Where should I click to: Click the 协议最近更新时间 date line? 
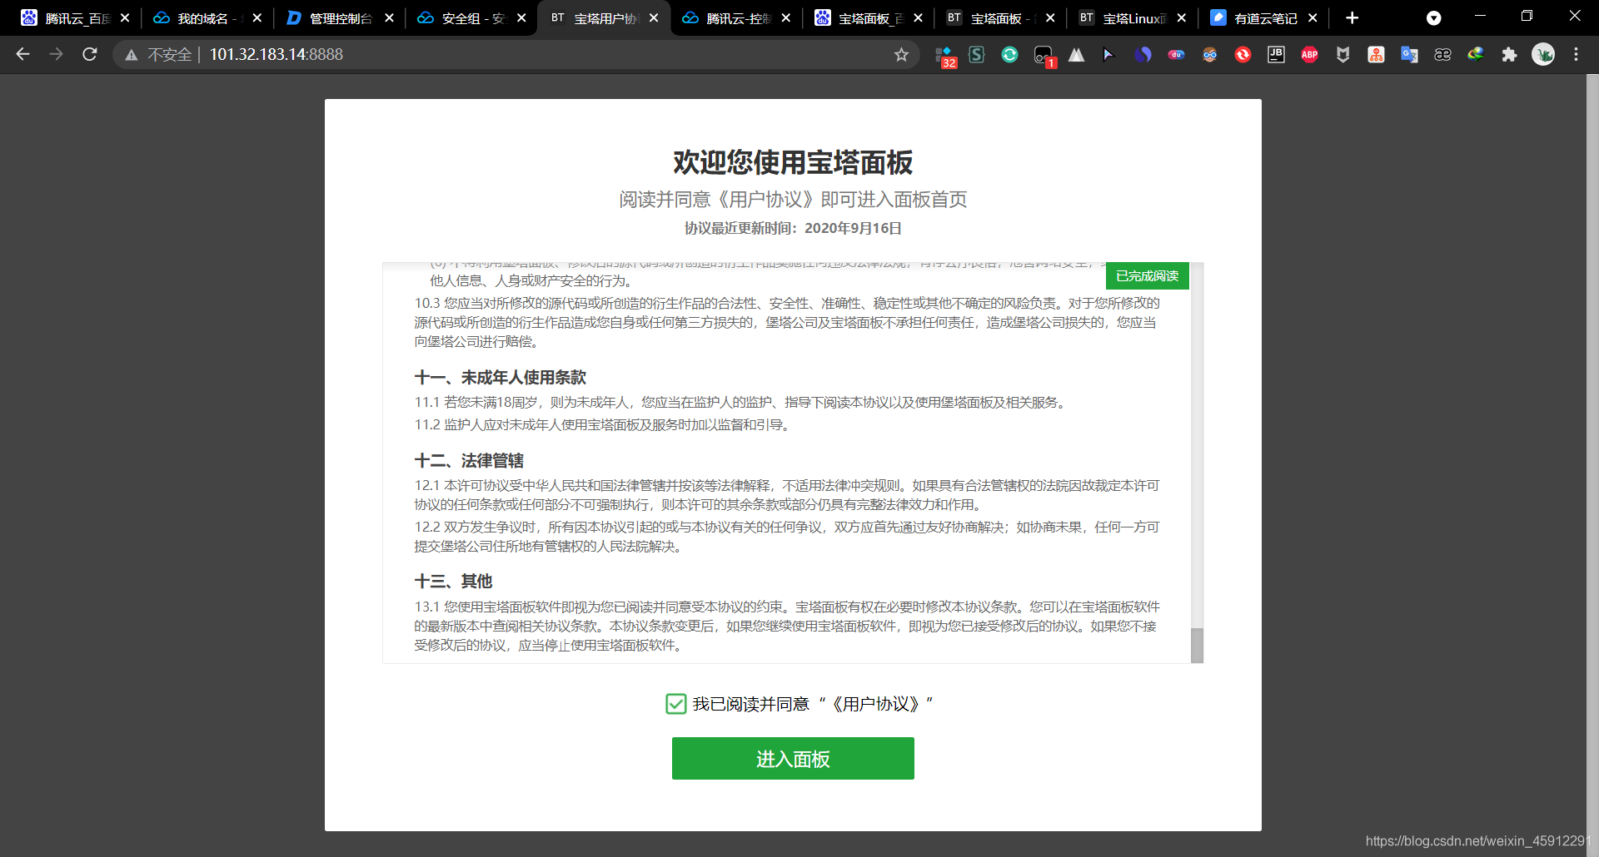(x=793, y=228)
